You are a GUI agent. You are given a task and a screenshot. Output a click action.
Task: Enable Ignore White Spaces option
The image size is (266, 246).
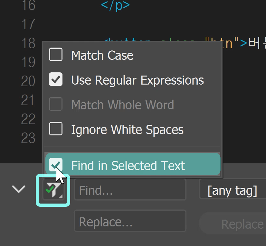point(56,129)
